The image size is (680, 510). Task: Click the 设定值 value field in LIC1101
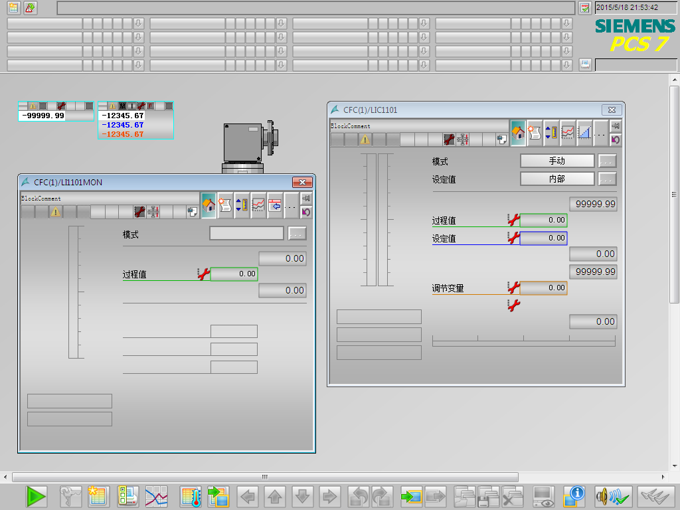(543, 238)
